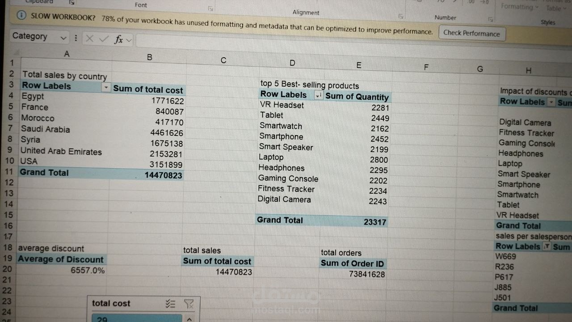Screen dimensions: 572x322
Task: Select the 'Sum of Quantity' header cell
Action: 357,97
